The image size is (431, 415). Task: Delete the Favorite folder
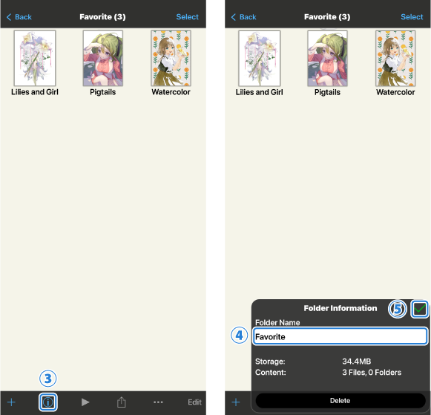(x=340, y=400)
